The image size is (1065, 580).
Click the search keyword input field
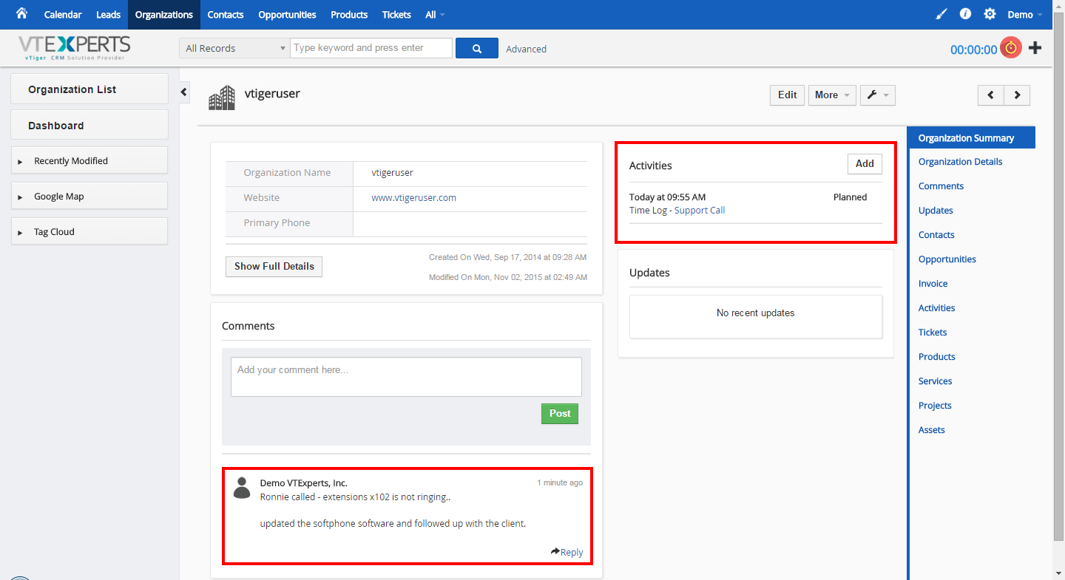[x=371, y=48]
